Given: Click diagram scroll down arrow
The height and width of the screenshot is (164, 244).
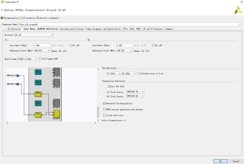Looking at the screenshot, I should (x=98, y=120).
